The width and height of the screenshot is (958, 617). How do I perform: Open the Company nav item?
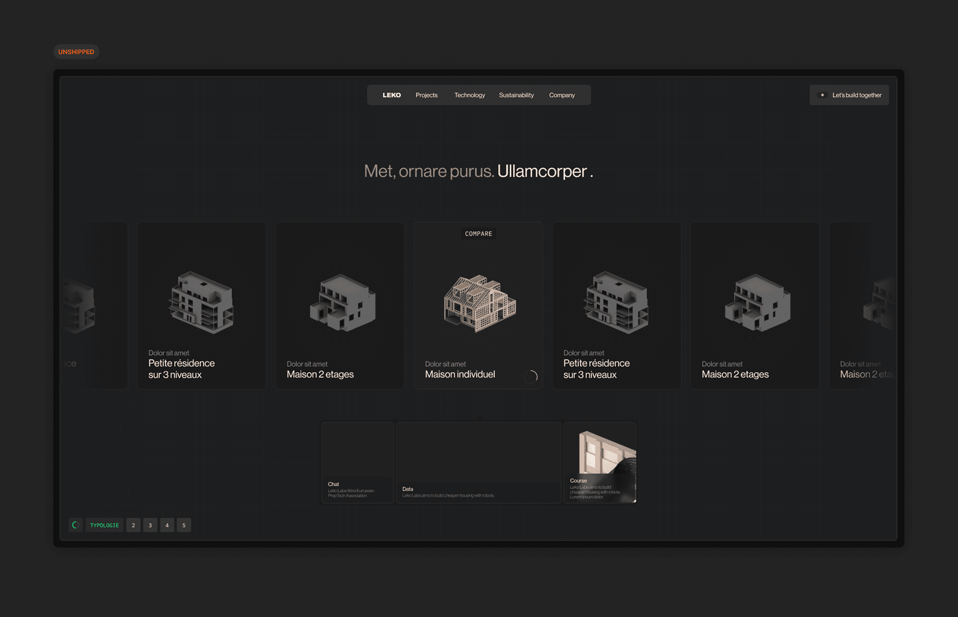[562, 95]
